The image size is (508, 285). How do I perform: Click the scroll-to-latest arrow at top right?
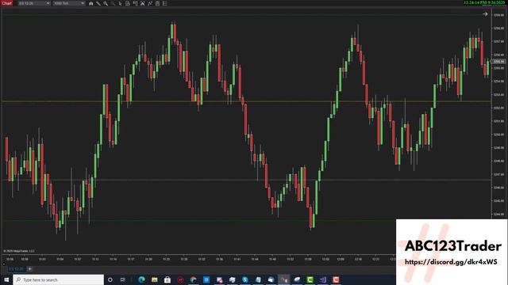(485, 14)
